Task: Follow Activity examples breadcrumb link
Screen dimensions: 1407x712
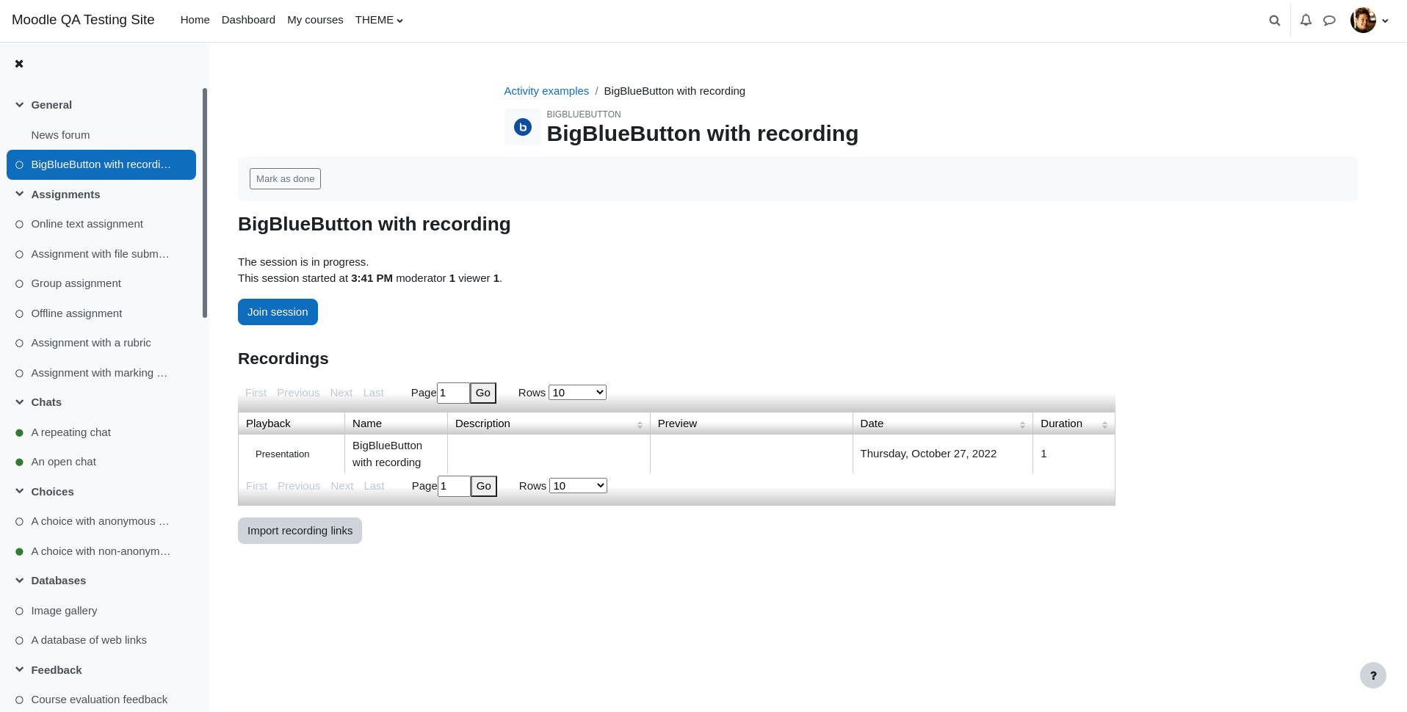Action: pos(546,91)
